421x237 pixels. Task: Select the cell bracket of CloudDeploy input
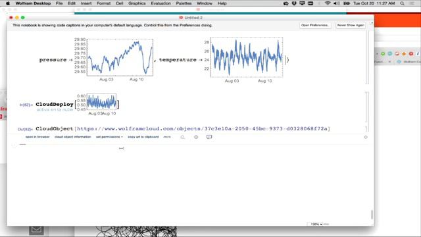pyautogui.click(x=367, y=107)
